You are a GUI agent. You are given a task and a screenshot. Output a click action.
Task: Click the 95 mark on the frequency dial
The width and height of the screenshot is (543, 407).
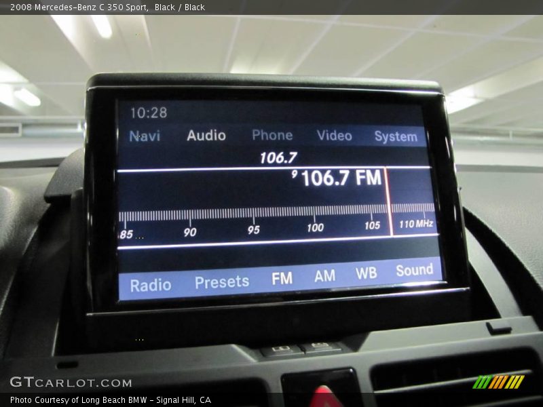point(253,230)
